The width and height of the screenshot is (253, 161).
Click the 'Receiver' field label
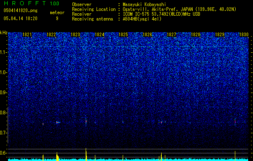pos(82,14)
